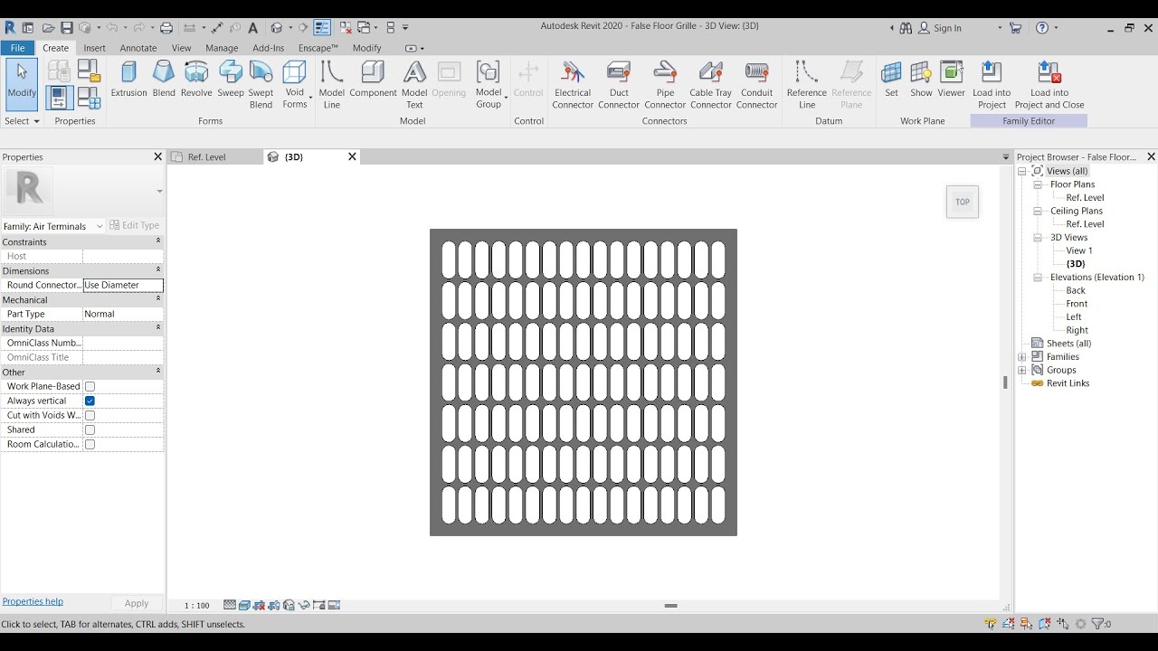The height and width of the screenshot is (651, 1158).
Task: Switch to the Manage ribbon tab
Action: click(222, 48)
